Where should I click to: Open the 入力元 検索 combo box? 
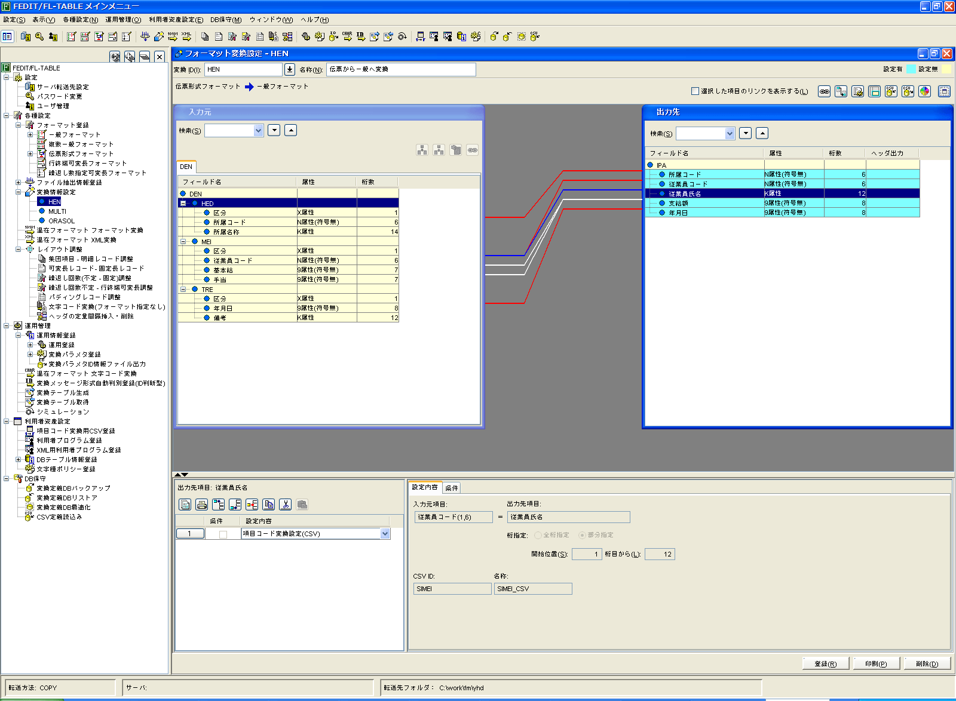pyautogui.click(x=258, y=131)
